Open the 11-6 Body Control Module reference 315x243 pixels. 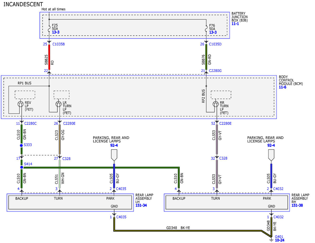click(x=283, y=87)
